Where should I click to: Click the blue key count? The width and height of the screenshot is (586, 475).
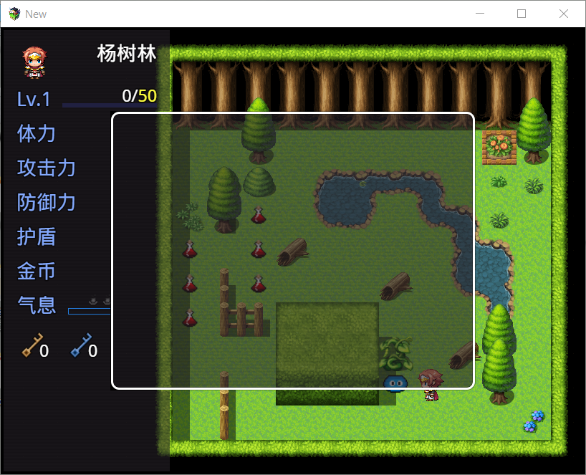pos(92,351)
